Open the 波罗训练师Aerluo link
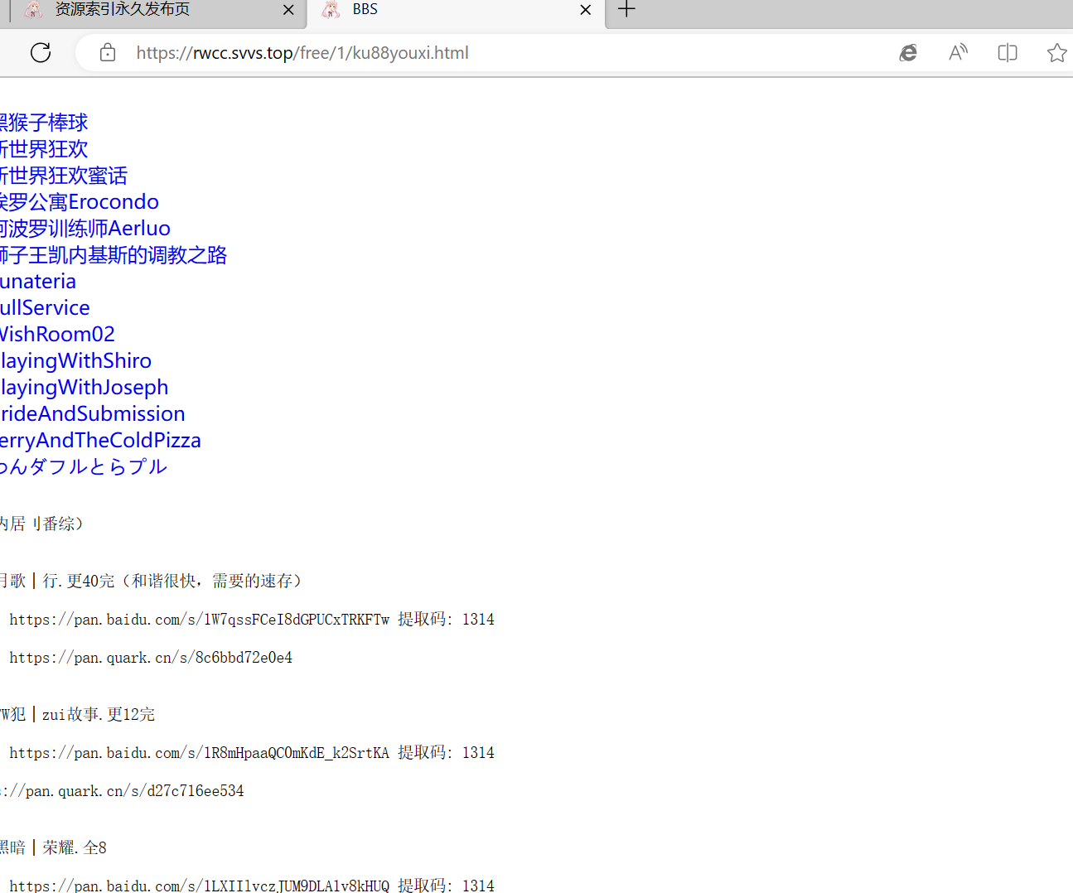Viewport: 1073px width, 893px height. coord(86,229)
